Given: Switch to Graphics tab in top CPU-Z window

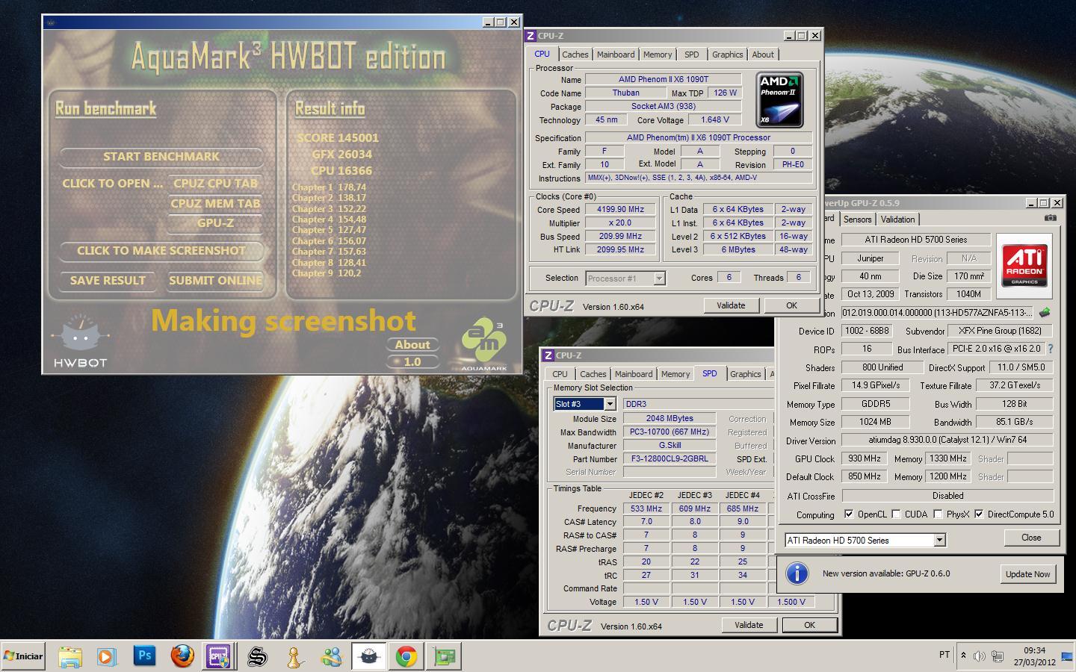Looking at the screenshot, I should pos(727,55).
